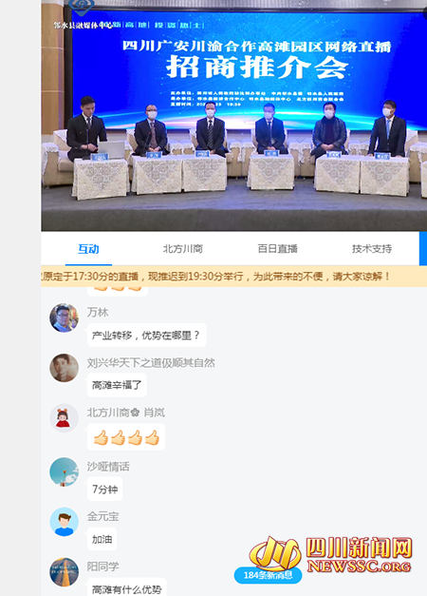Click the message 产业转移，优势在哪里？

[146, 336]
